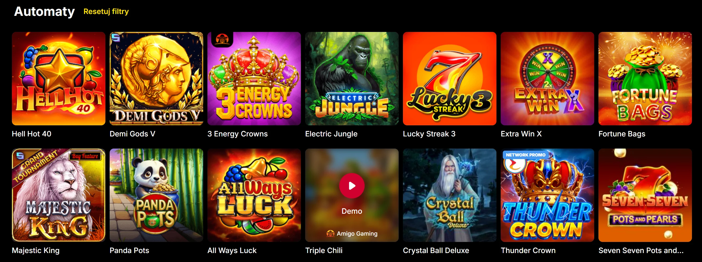Reset filters via Resetuj filtry link
The height and width of the screenshot is (262, 702).
106,11
